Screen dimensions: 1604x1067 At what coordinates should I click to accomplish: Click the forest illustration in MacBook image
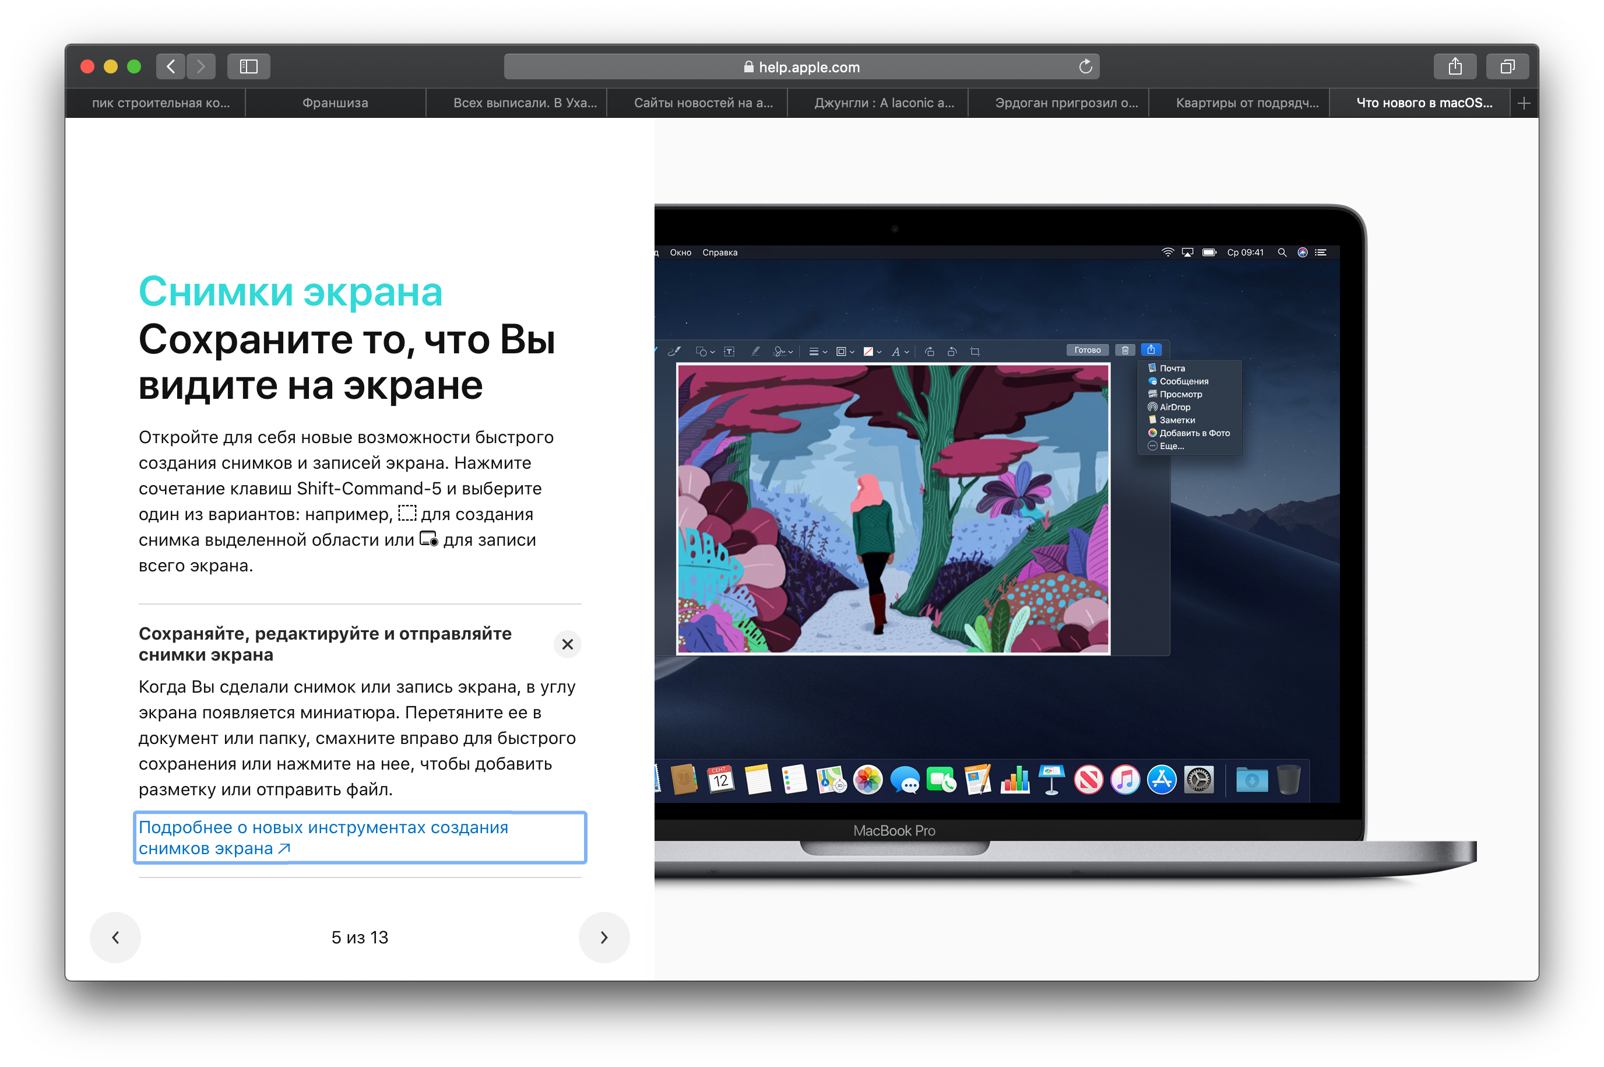892,508
